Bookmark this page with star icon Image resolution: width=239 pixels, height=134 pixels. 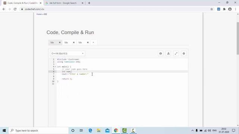pyautogui.click(x=212, y=9)
